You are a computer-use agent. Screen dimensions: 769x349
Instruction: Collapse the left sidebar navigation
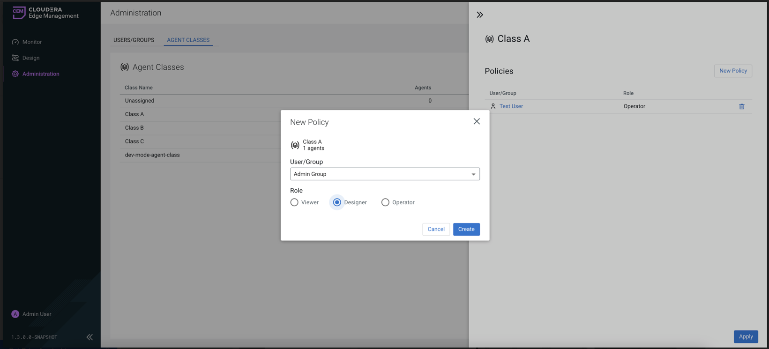(x=90, y=337)
